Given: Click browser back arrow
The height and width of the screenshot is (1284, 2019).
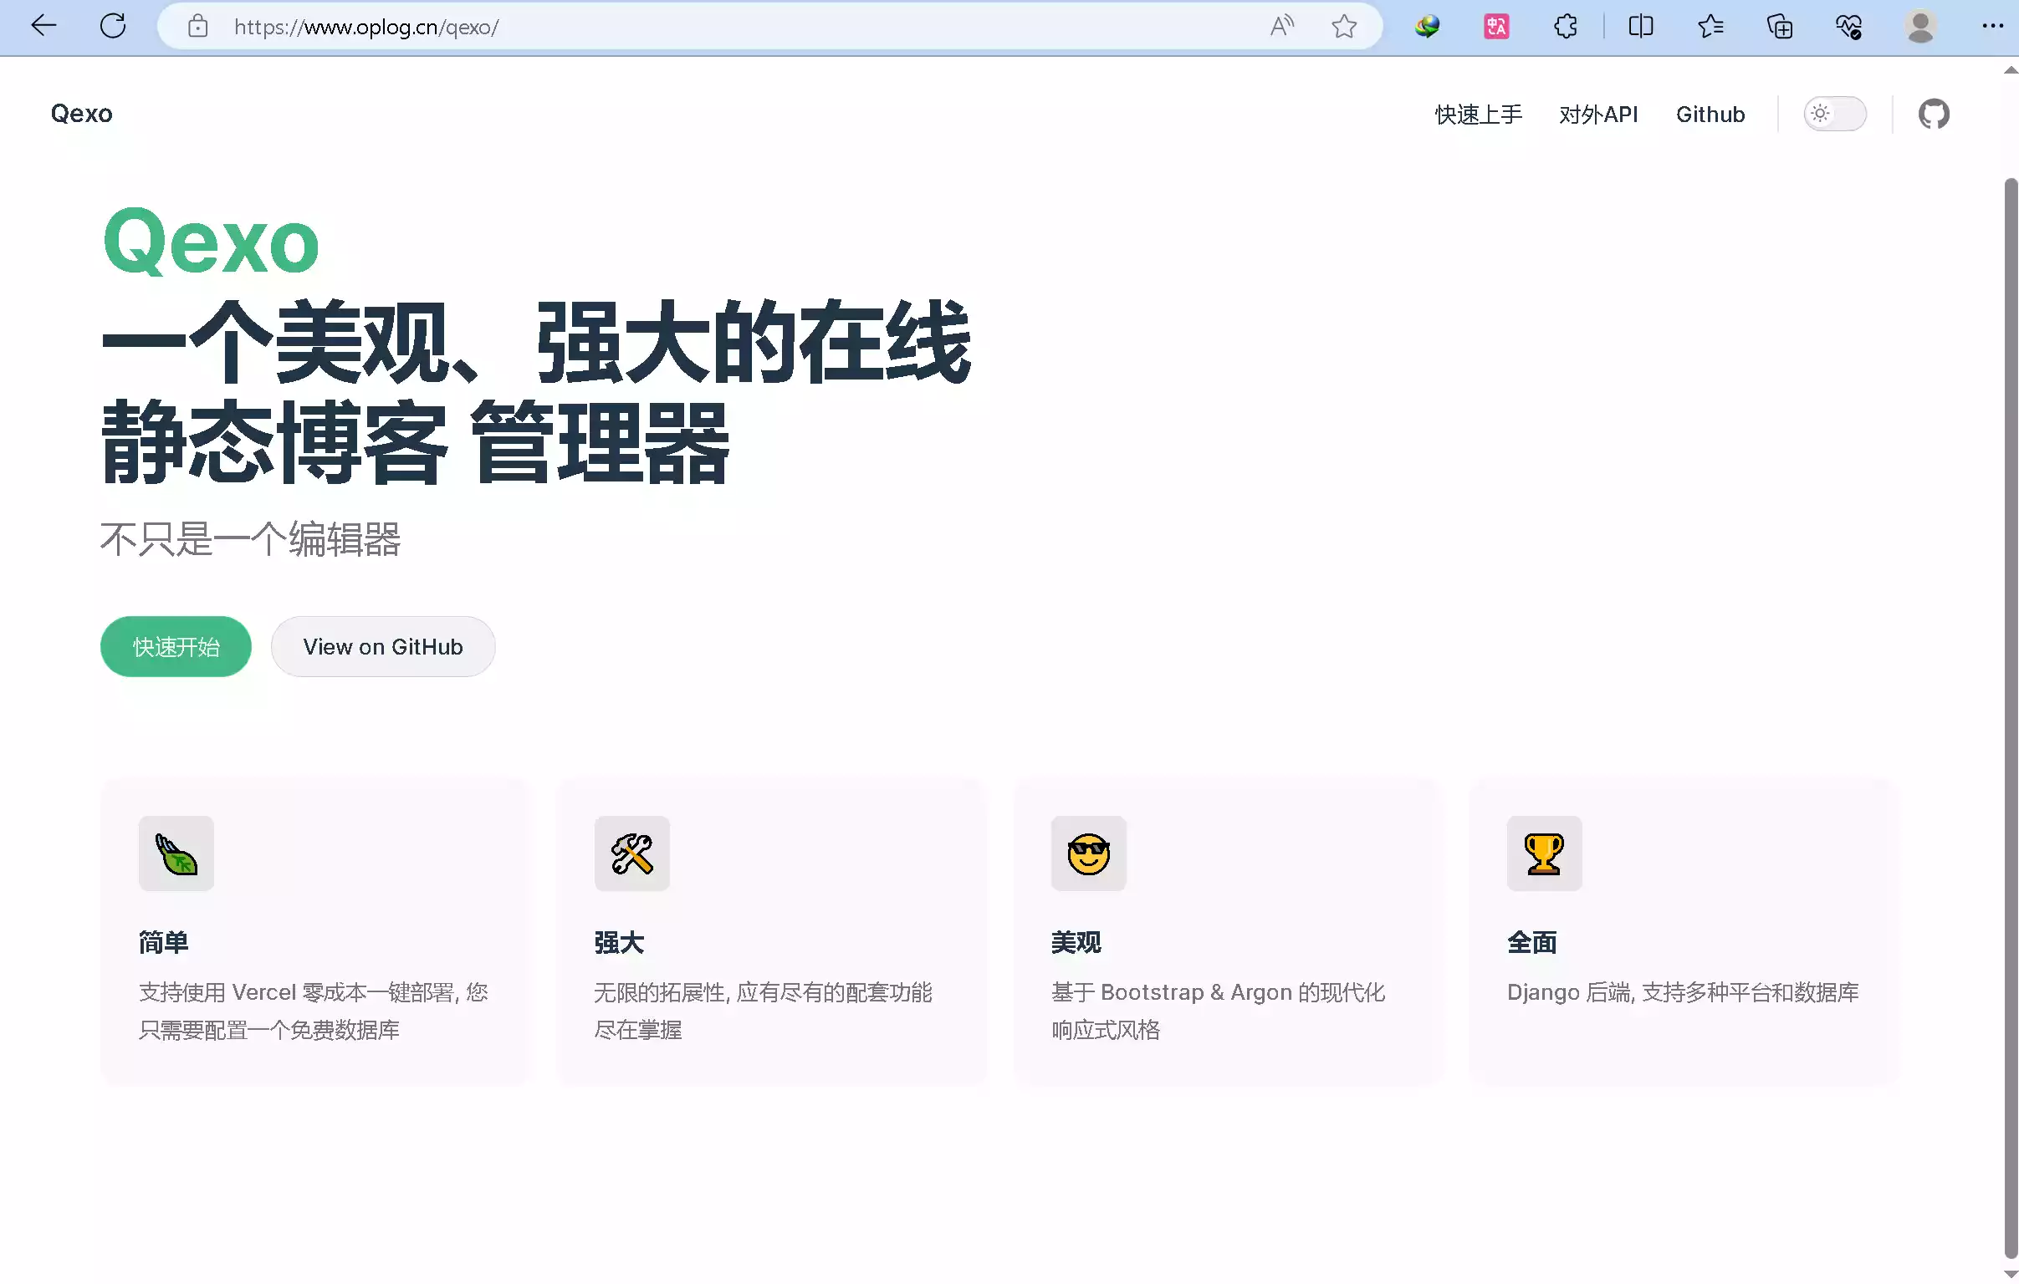Looking at the screenshot, I should click(43, 26).
